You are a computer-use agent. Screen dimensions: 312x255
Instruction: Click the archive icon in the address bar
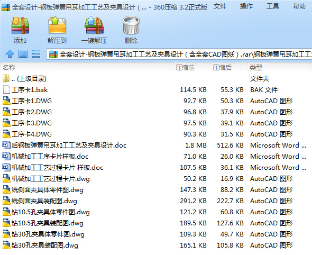[53, 54]
